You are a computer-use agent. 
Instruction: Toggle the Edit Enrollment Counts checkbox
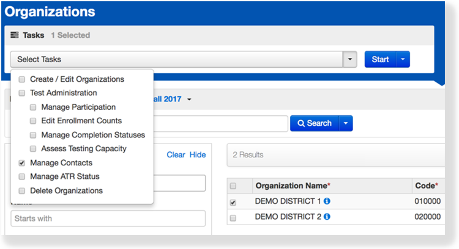[33, 121]
